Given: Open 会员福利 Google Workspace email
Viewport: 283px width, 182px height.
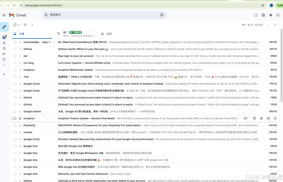Looking at the screenshot, I should tap(145, 153).
